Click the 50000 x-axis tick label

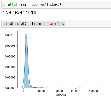point(41,91)
